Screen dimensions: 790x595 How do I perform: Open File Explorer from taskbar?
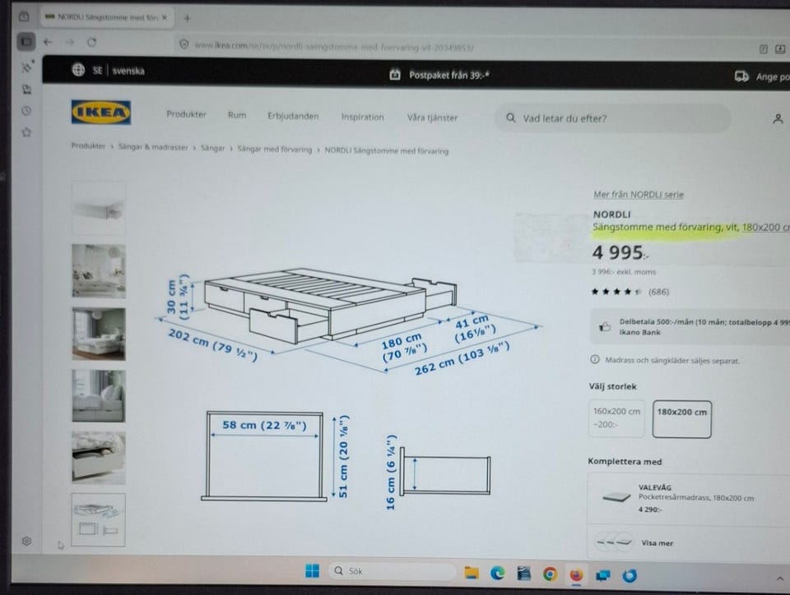coord(472,573)
